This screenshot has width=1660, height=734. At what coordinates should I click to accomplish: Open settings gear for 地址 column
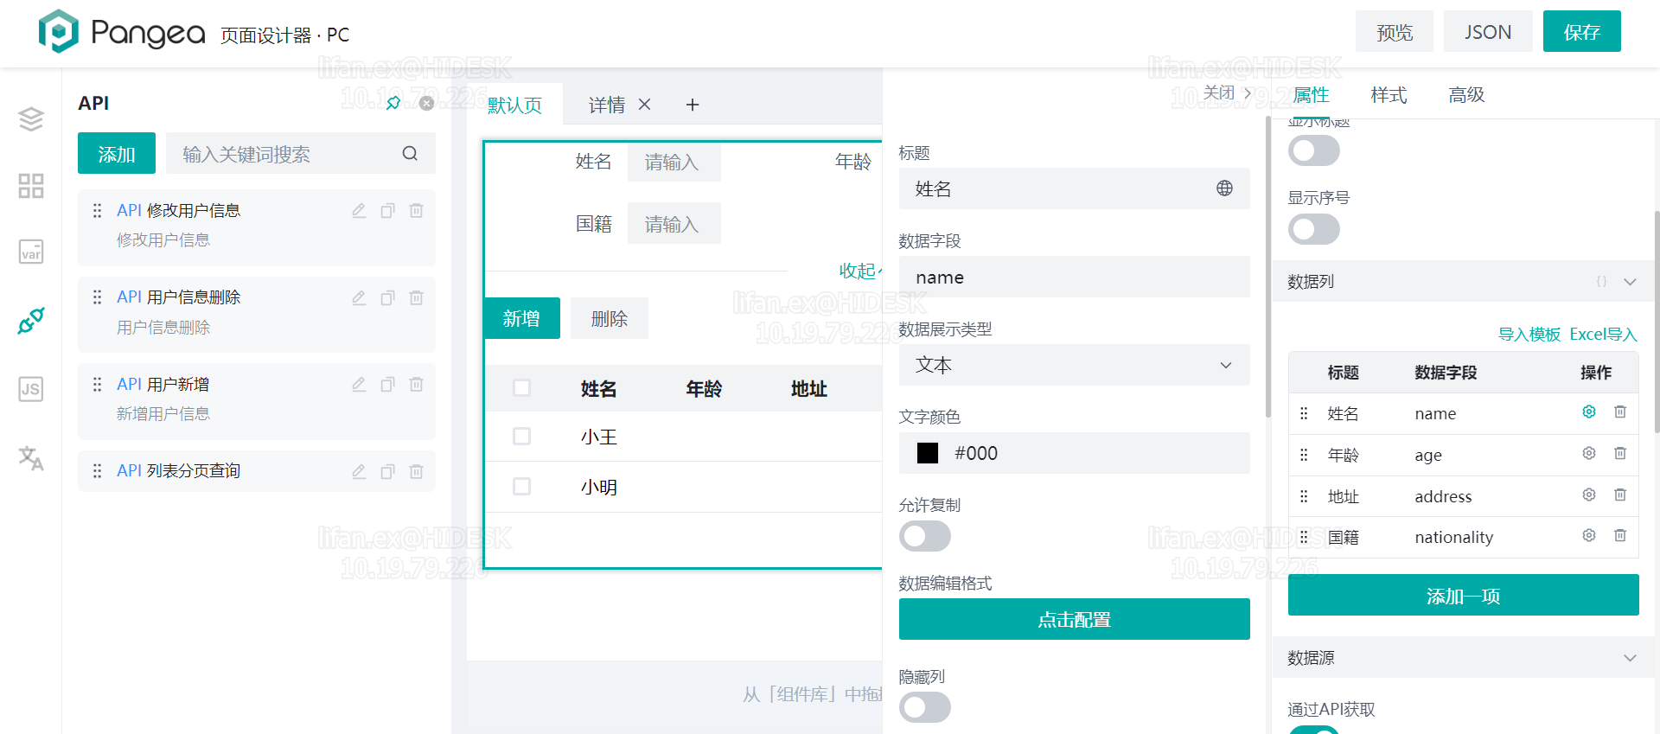point(1589,495)
